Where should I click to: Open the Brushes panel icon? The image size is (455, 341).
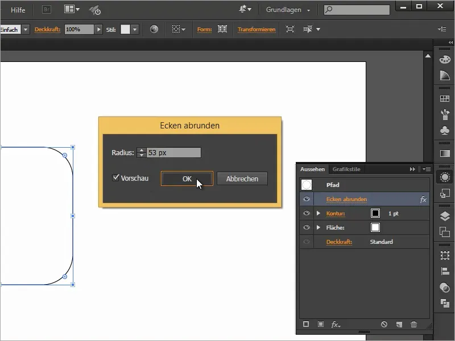point(445,114)
